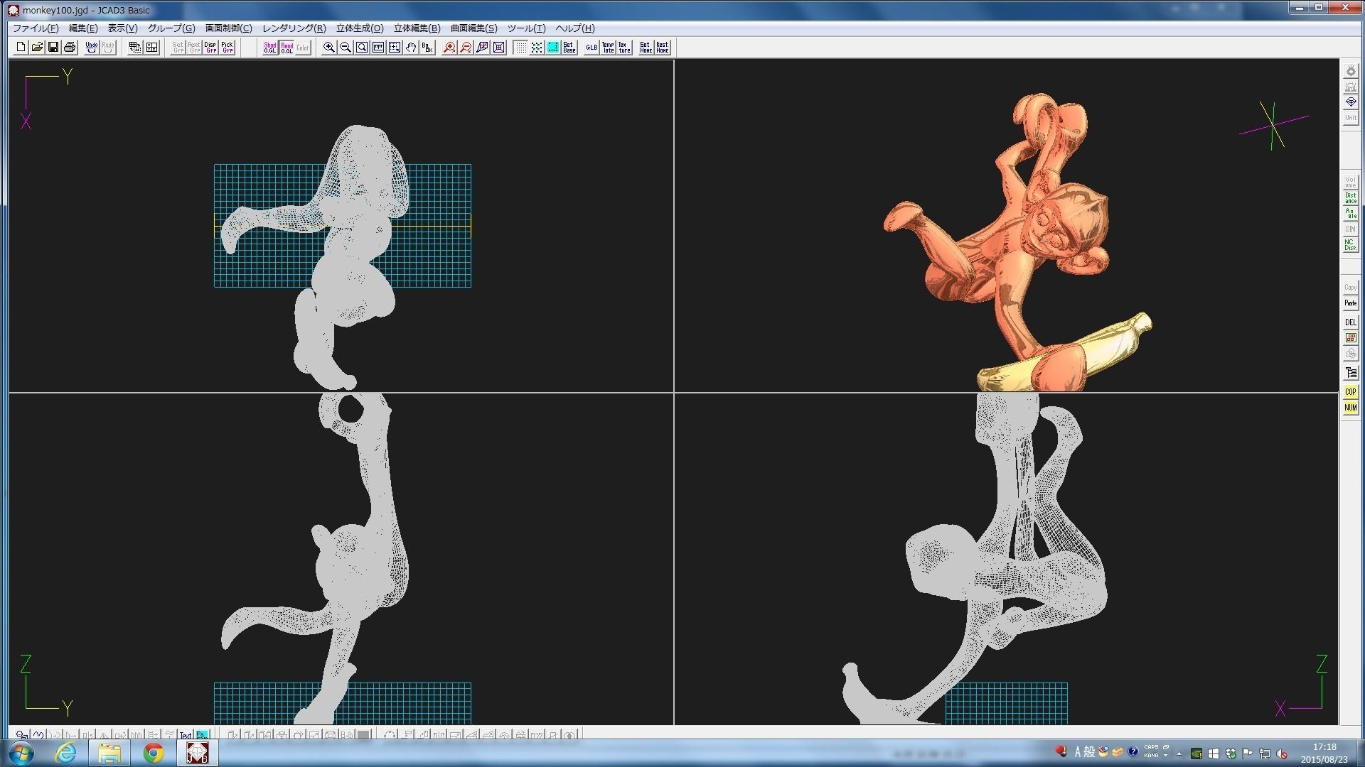Launch Internet Explorer from taskbar
Viewport: 1365px width, 767px height.
(66, 753)
